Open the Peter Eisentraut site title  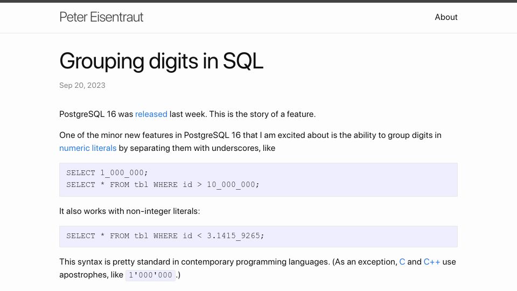coord(101,17)
